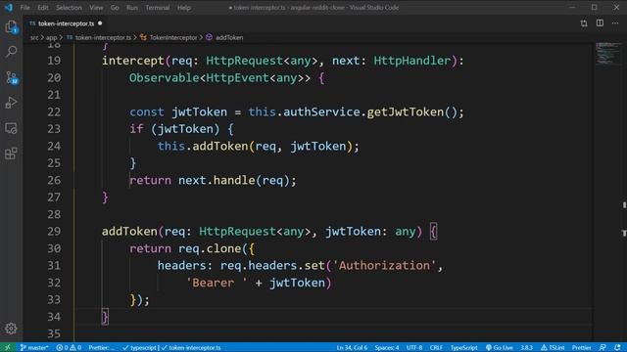
Task: Change encoding via UTF-8 indicator
Action: pyautogui.click(x=414, y=348)
